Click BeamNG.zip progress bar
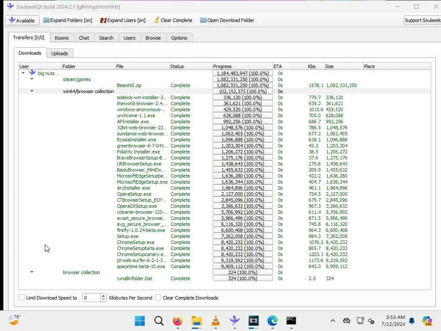The image size is (441, 331). pyautogui.click(x=243, y=85)
